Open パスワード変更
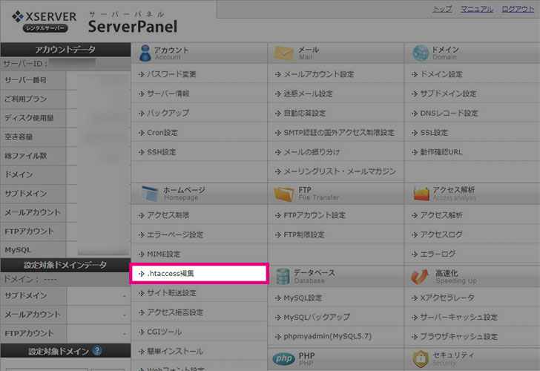This screenshot has width=540, height=371. (x=171, y=74)
